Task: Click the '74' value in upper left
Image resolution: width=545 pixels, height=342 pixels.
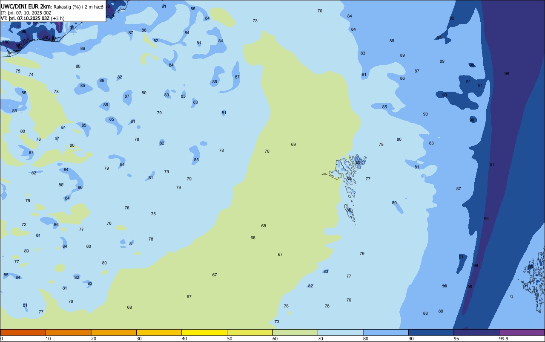Action: 31,75
